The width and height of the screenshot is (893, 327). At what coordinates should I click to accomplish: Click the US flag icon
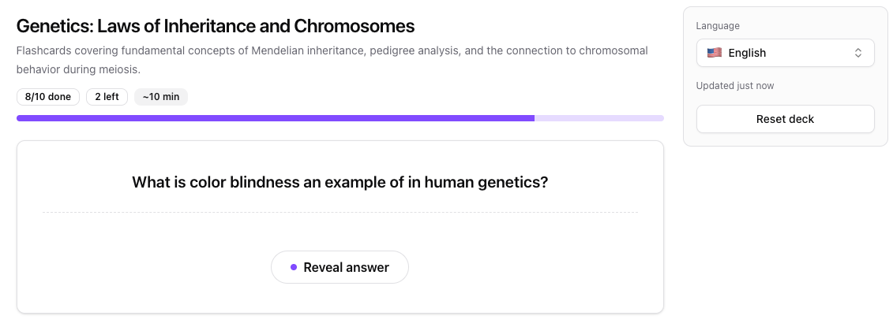pos(714,53)
